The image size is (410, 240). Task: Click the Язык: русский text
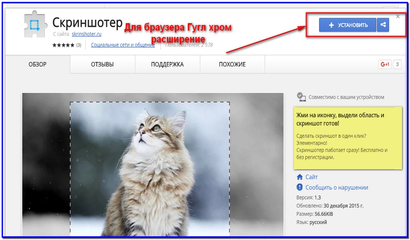click(x=312, y=222)
